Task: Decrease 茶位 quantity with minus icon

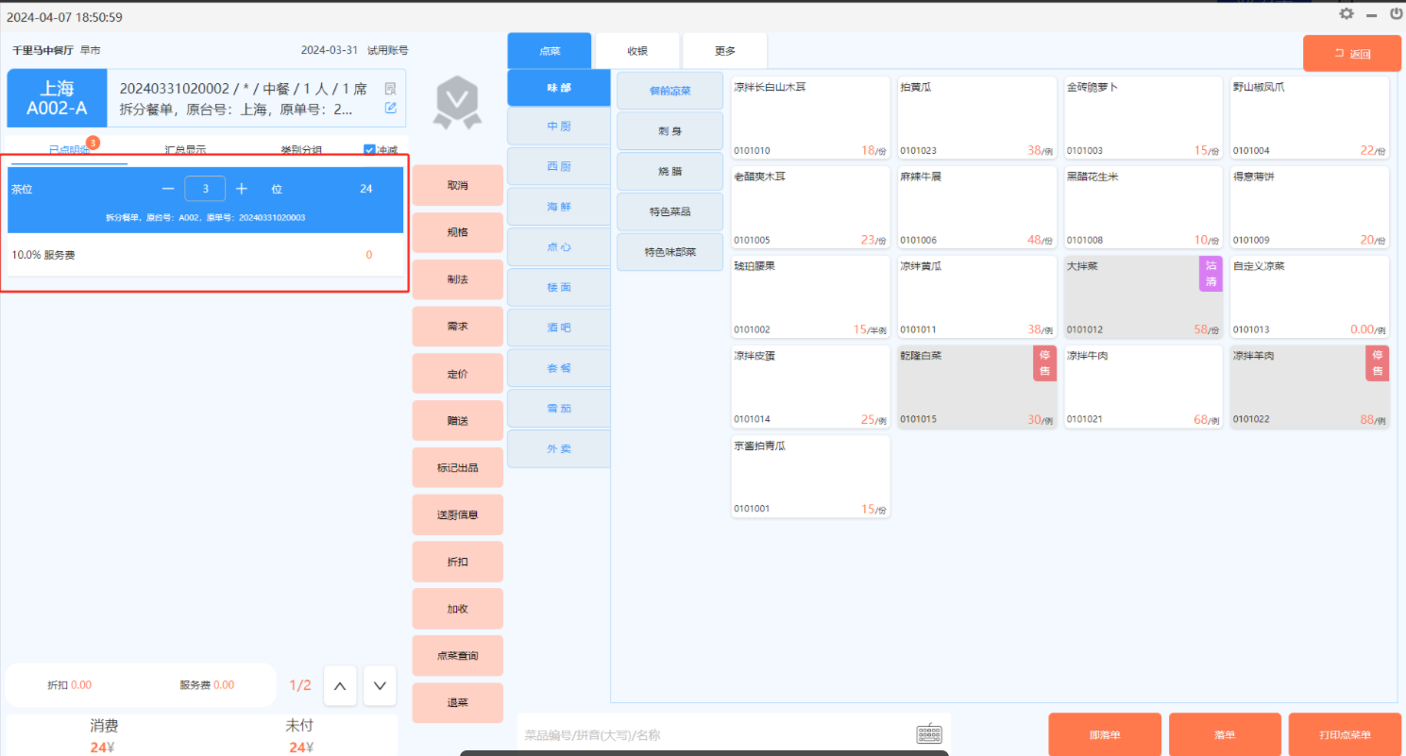Action: pos(168,189)
